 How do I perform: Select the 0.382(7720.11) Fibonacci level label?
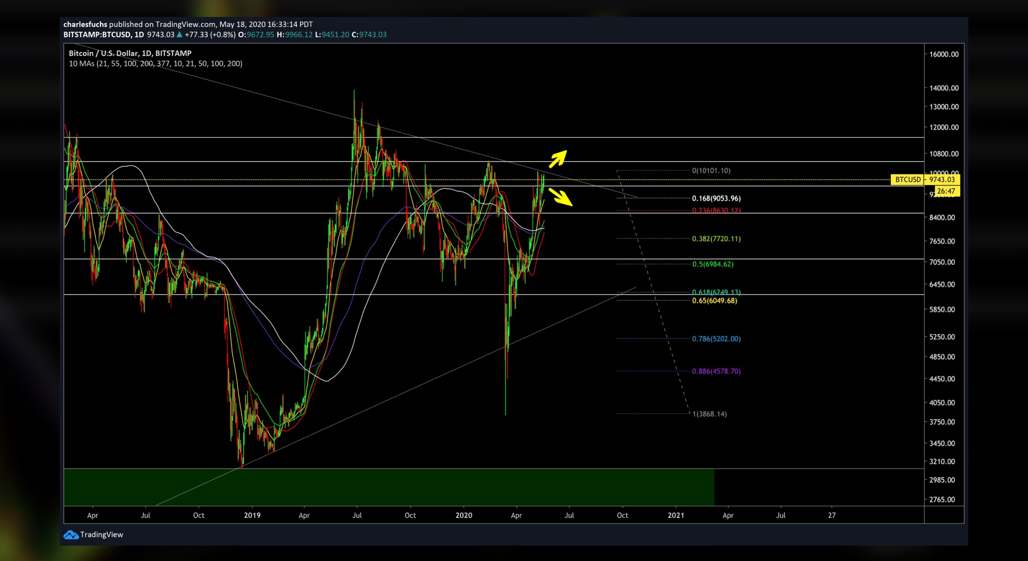pyautogui.click(x=716, y=239)
